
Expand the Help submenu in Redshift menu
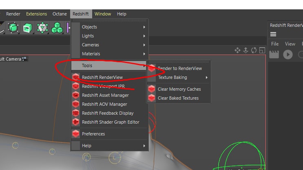click(x=110, y=146)
